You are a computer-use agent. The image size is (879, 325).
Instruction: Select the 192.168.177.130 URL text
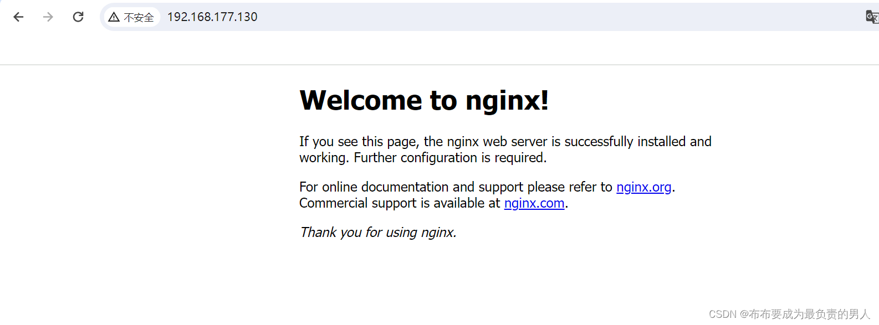(212, 17)
